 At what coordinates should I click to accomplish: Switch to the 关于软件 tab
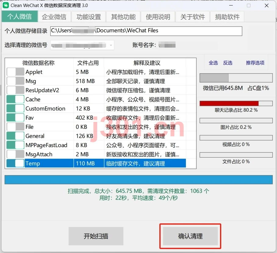[x=193, y=17]
